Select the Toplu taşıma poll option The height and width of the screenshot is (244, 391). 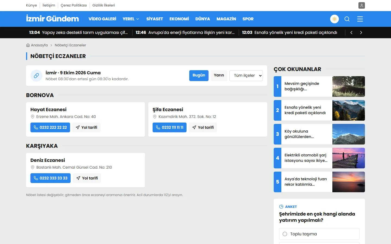click(319, 234)
